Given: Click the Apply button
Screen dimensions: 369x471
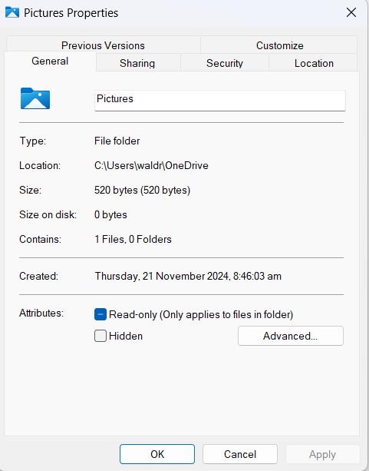Looking at the screenshot, I should pyautogui.click(x=322, y=454).
